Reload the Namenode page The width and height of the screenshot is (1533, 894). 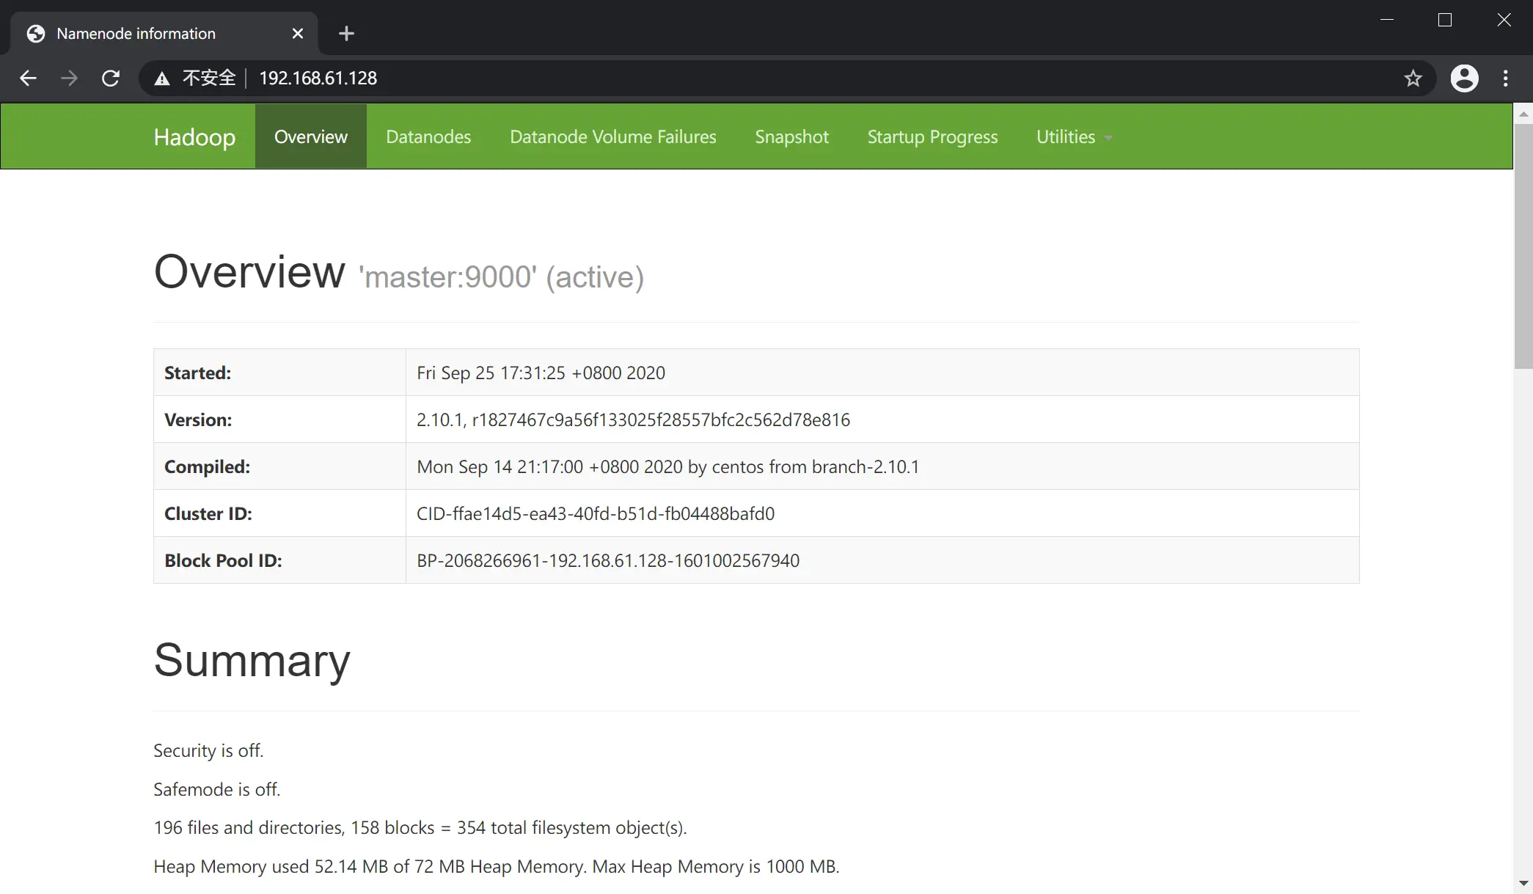pyautogui.click(x=110, y=78)
